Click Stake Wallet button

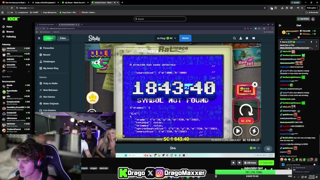click(x=185, y=38)
